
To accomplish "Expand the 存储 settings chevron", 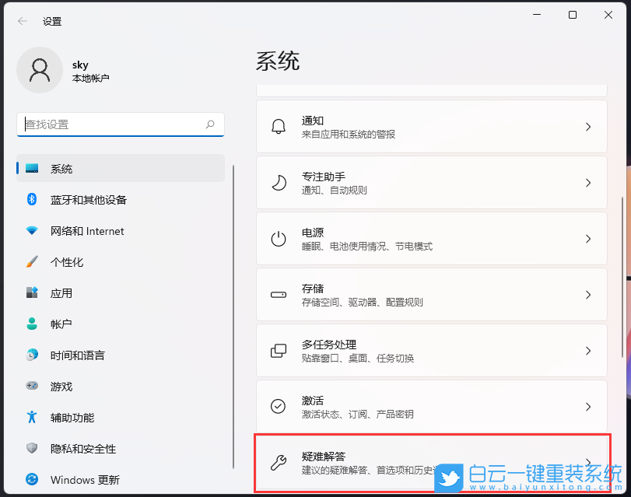I will click(x=589, y=294).
